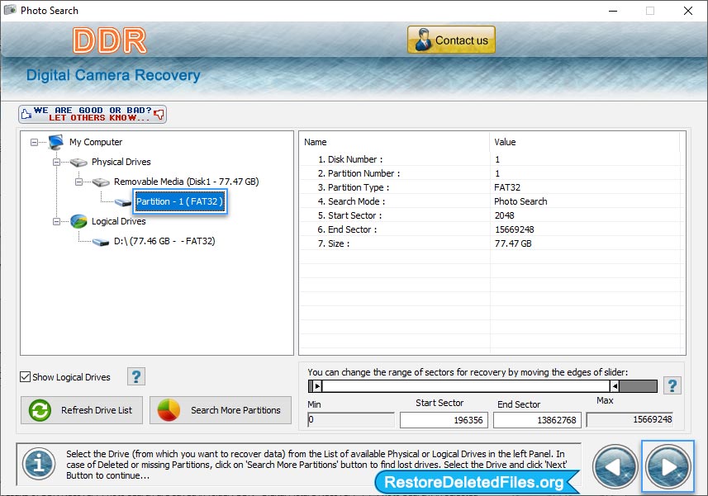
Task: Click the Partition - 1 drive icon
Action: pyautogui.click(x=123, y=202)
